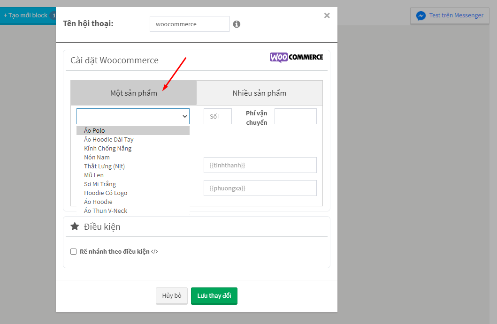Select Áo Hoodie Dài Tay option
Viewport: 497px width, 324px height.
click(133, 139)
